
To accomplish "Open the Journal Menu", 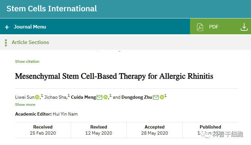I will coord(30,27).
